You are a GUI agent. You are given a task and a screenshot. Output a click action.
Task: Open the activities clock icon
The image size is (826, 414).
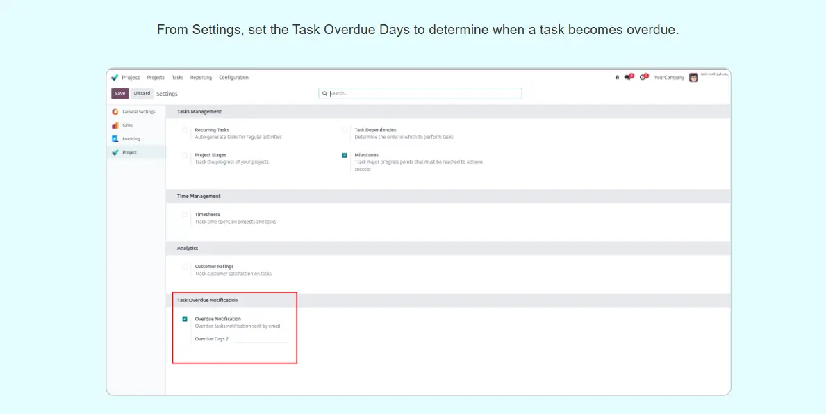pos(643,78)
